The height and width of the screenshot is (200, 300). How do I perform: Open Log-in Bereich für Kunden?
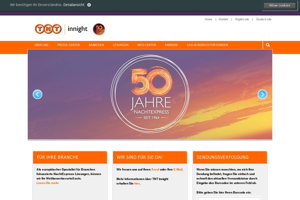207,45
